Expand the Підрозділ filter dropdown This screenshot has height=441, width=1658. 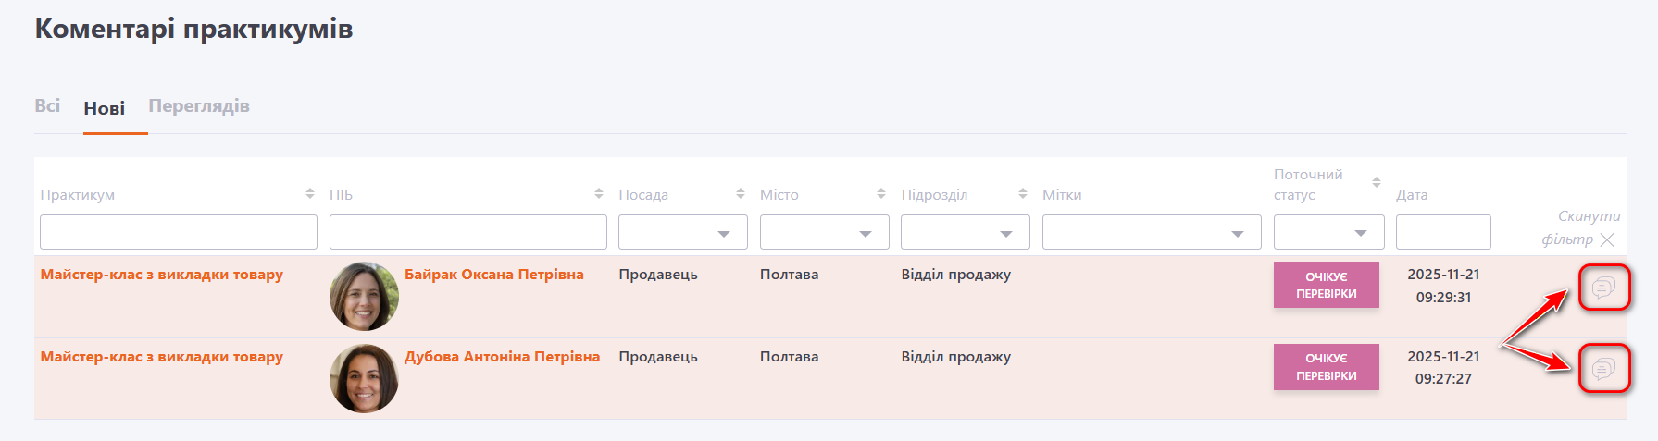click(965, 233)
